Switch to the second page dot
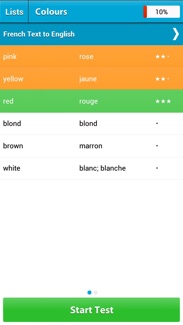Image resolution: width=183 pixels, height=325 pixels. click(x=96, y=292)
